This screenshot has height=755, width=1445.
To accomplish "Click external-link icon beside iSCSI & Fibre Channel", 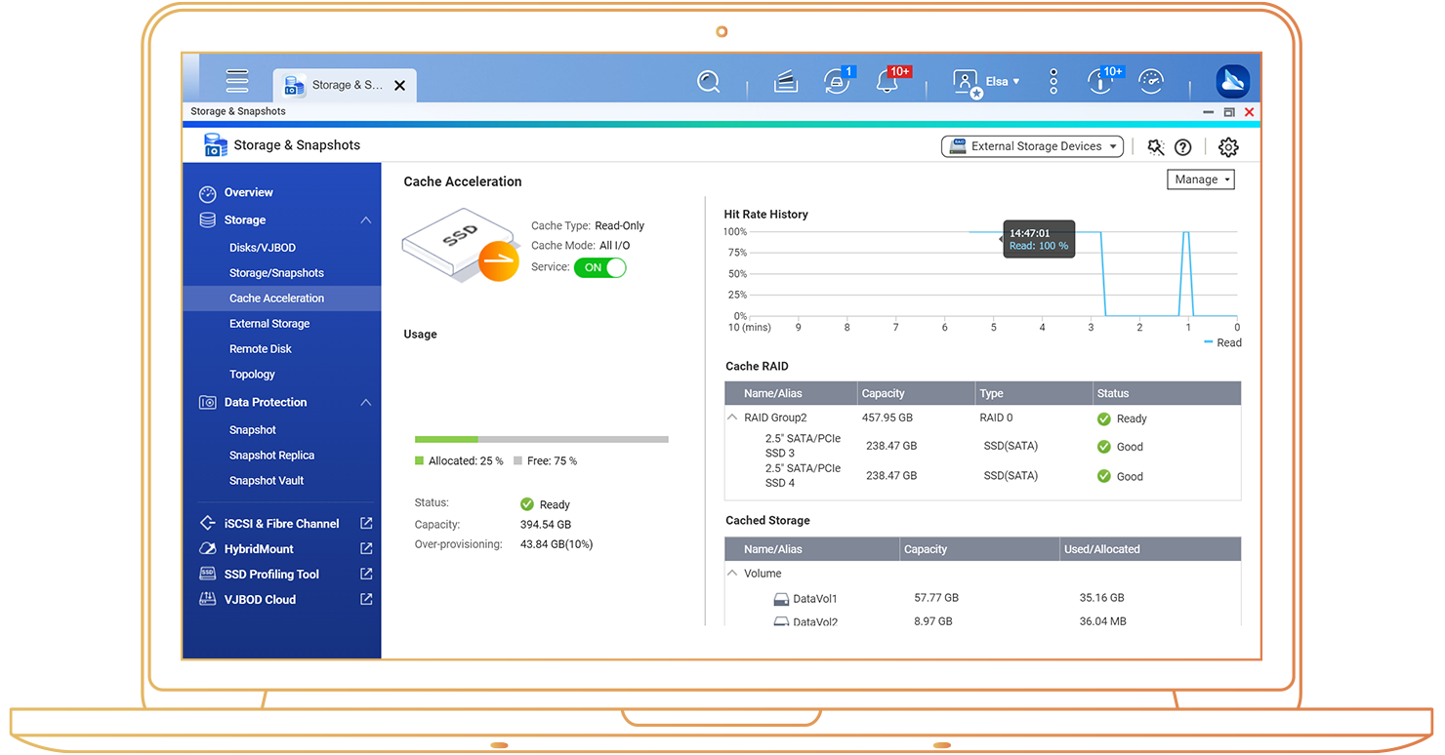I will coord(366,524).
